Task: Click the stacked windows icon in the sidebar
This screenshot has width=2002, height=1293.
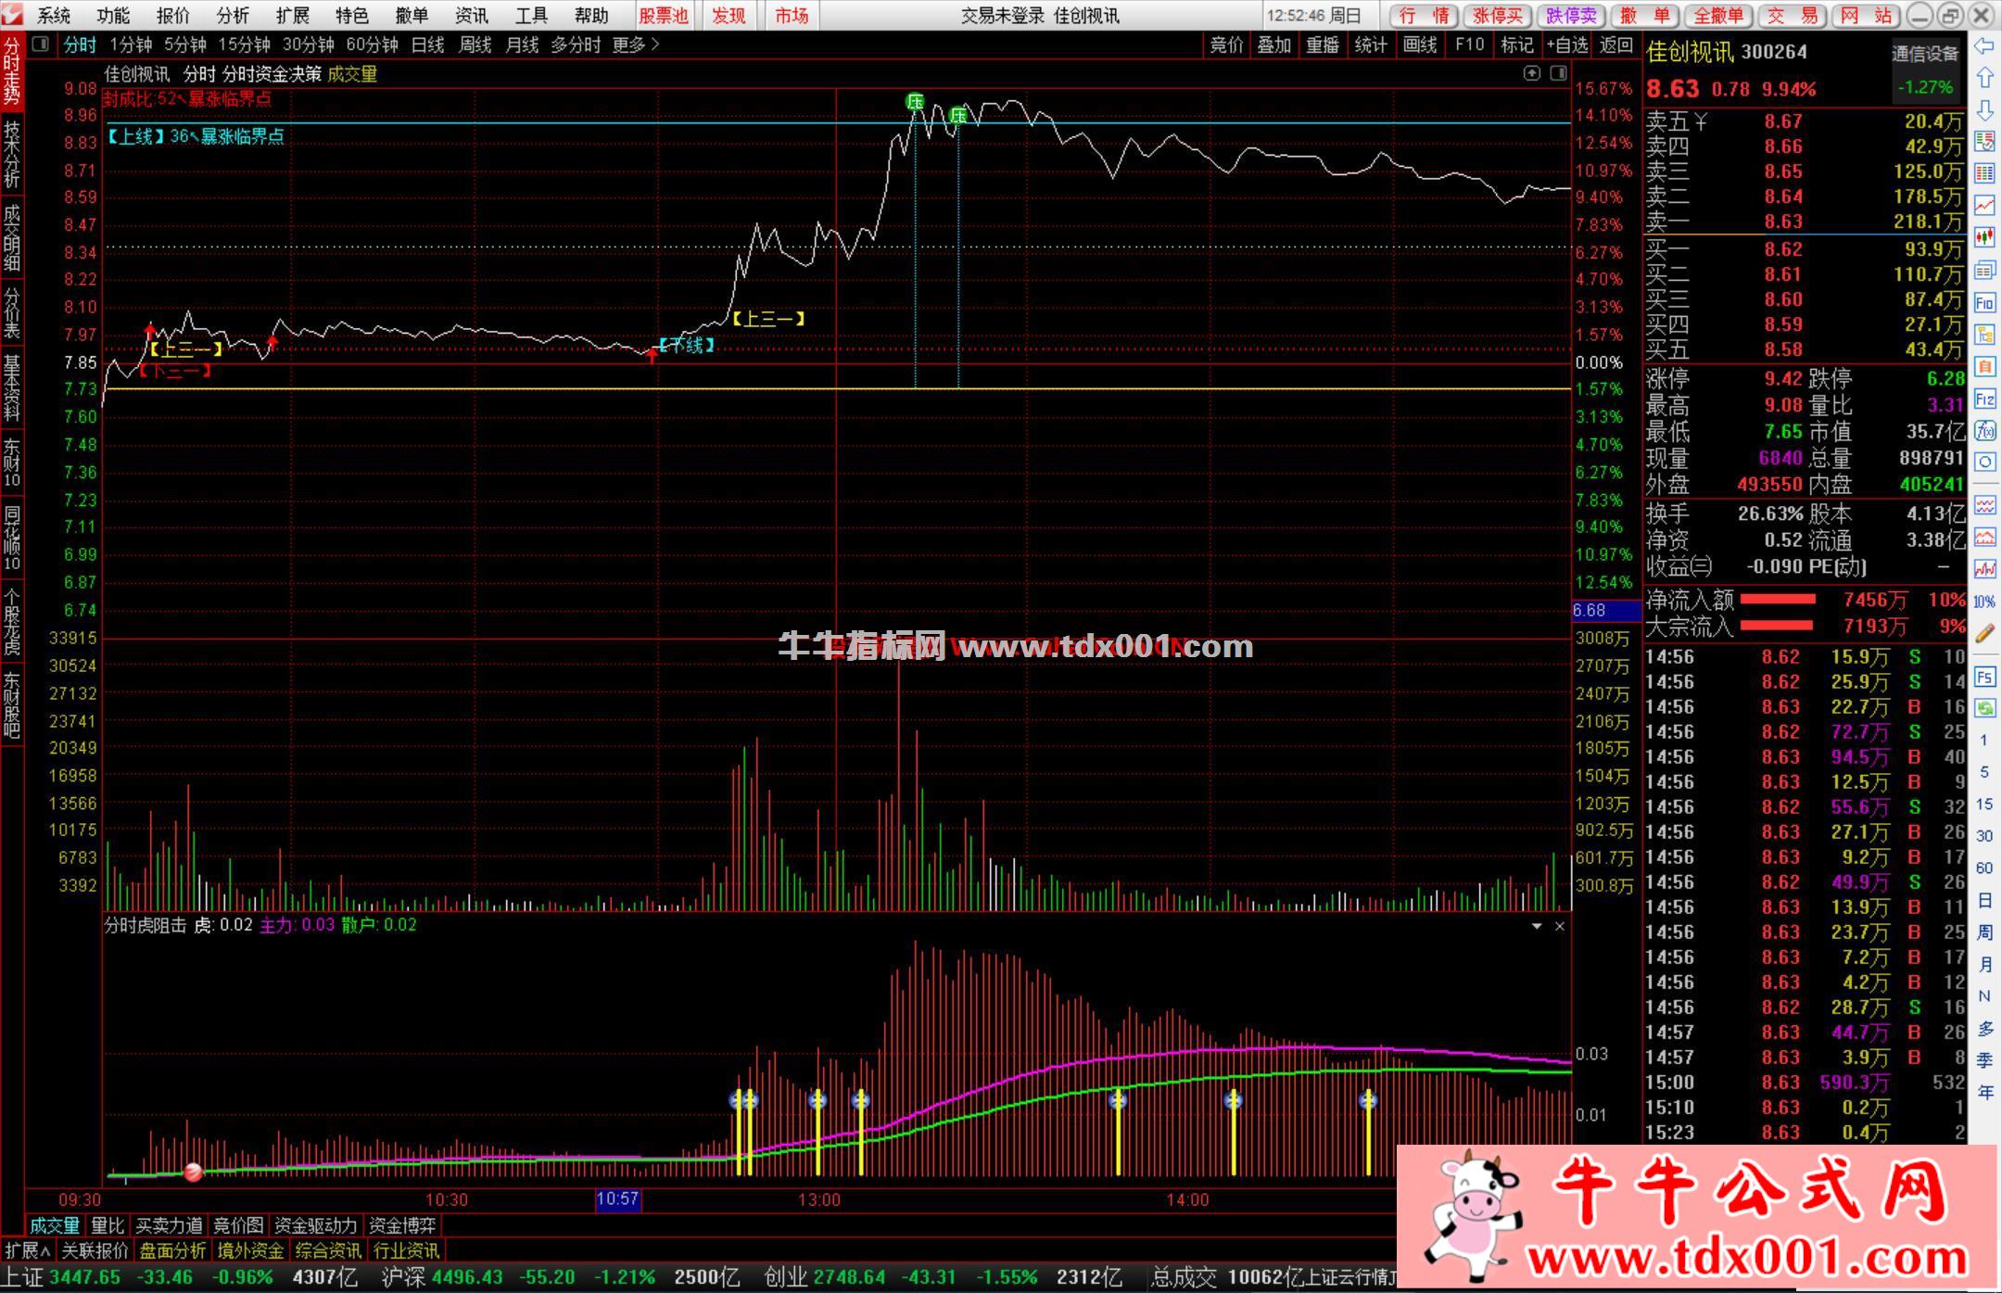Action: tap(1984, 271)
